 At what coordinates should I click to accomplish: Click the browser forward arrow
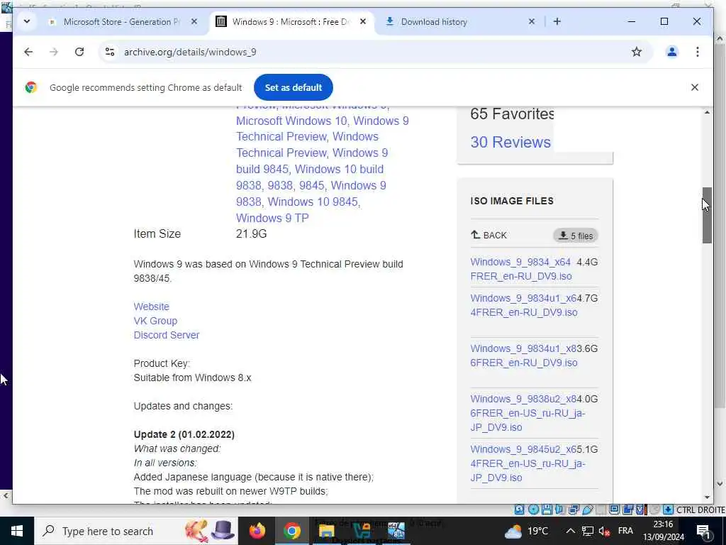click(54, 52)
